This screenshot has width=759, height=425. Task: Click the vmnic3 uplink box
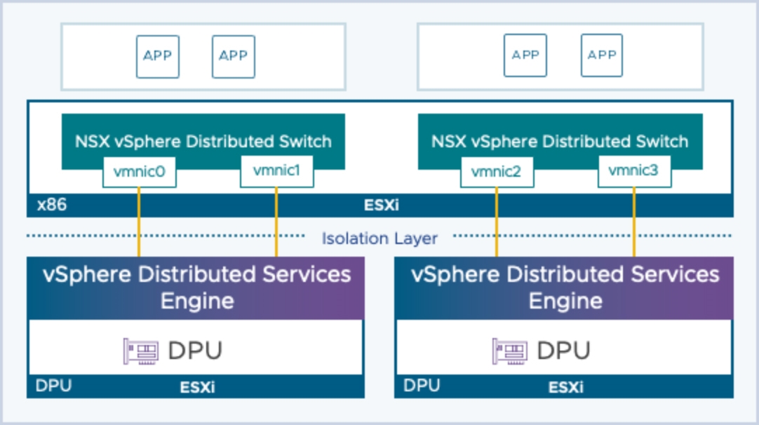point(634,171)
